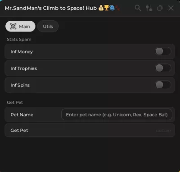This screenshot has height=172, width=180.
Task: Click the Get Pet button row
Action: (x=90, y=130)
